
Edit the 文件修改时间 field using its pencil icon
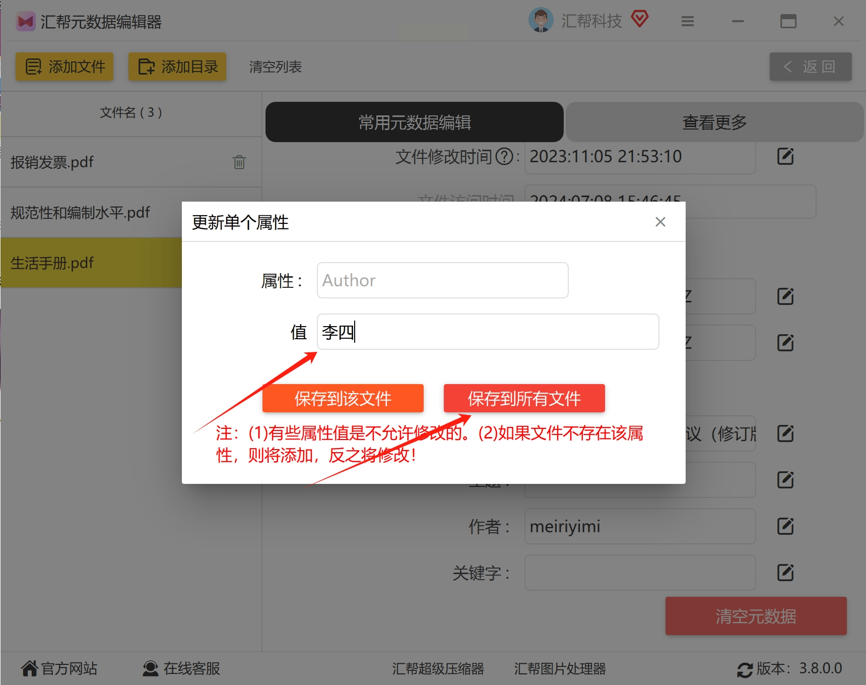[x=785, y=157]
